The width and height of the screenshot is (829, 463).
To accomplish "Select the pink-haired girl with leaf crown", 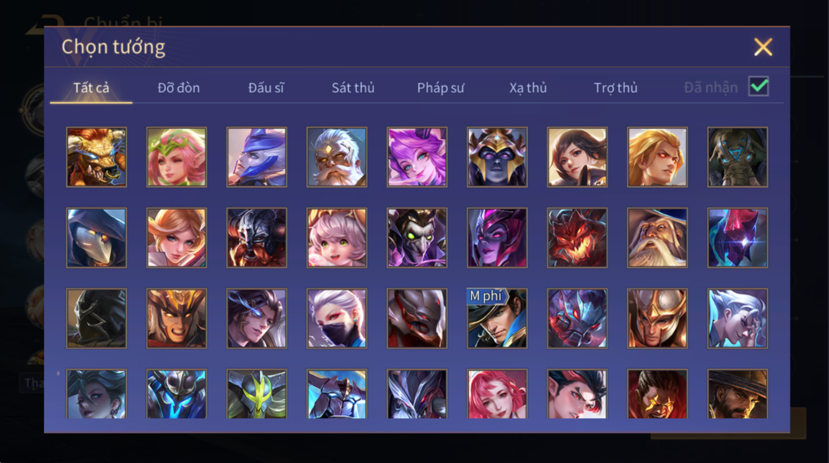I will [176, 157].
